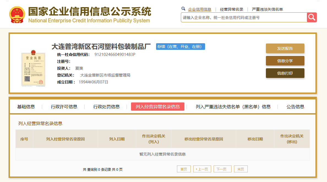327x182 pixels.
Task: Click the site title 国家企业信用信息公示系统
Action: (x=90, y=11)
